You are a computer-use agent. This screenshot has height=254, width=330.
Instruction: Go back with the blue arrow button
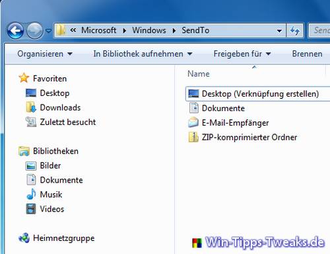pyautogui.click(x=15, y=30)
